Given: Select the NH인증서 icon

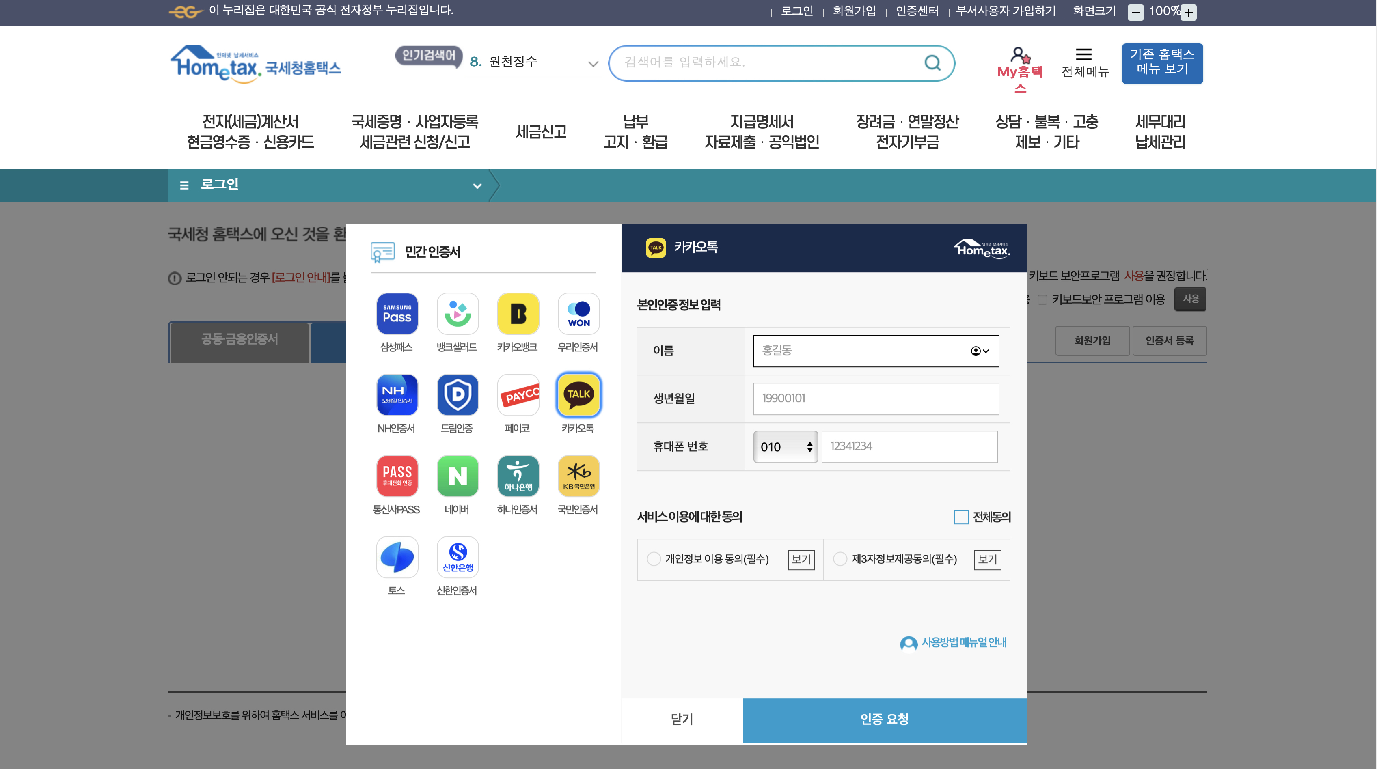Looking at the screenshot, I should [397, 394].
